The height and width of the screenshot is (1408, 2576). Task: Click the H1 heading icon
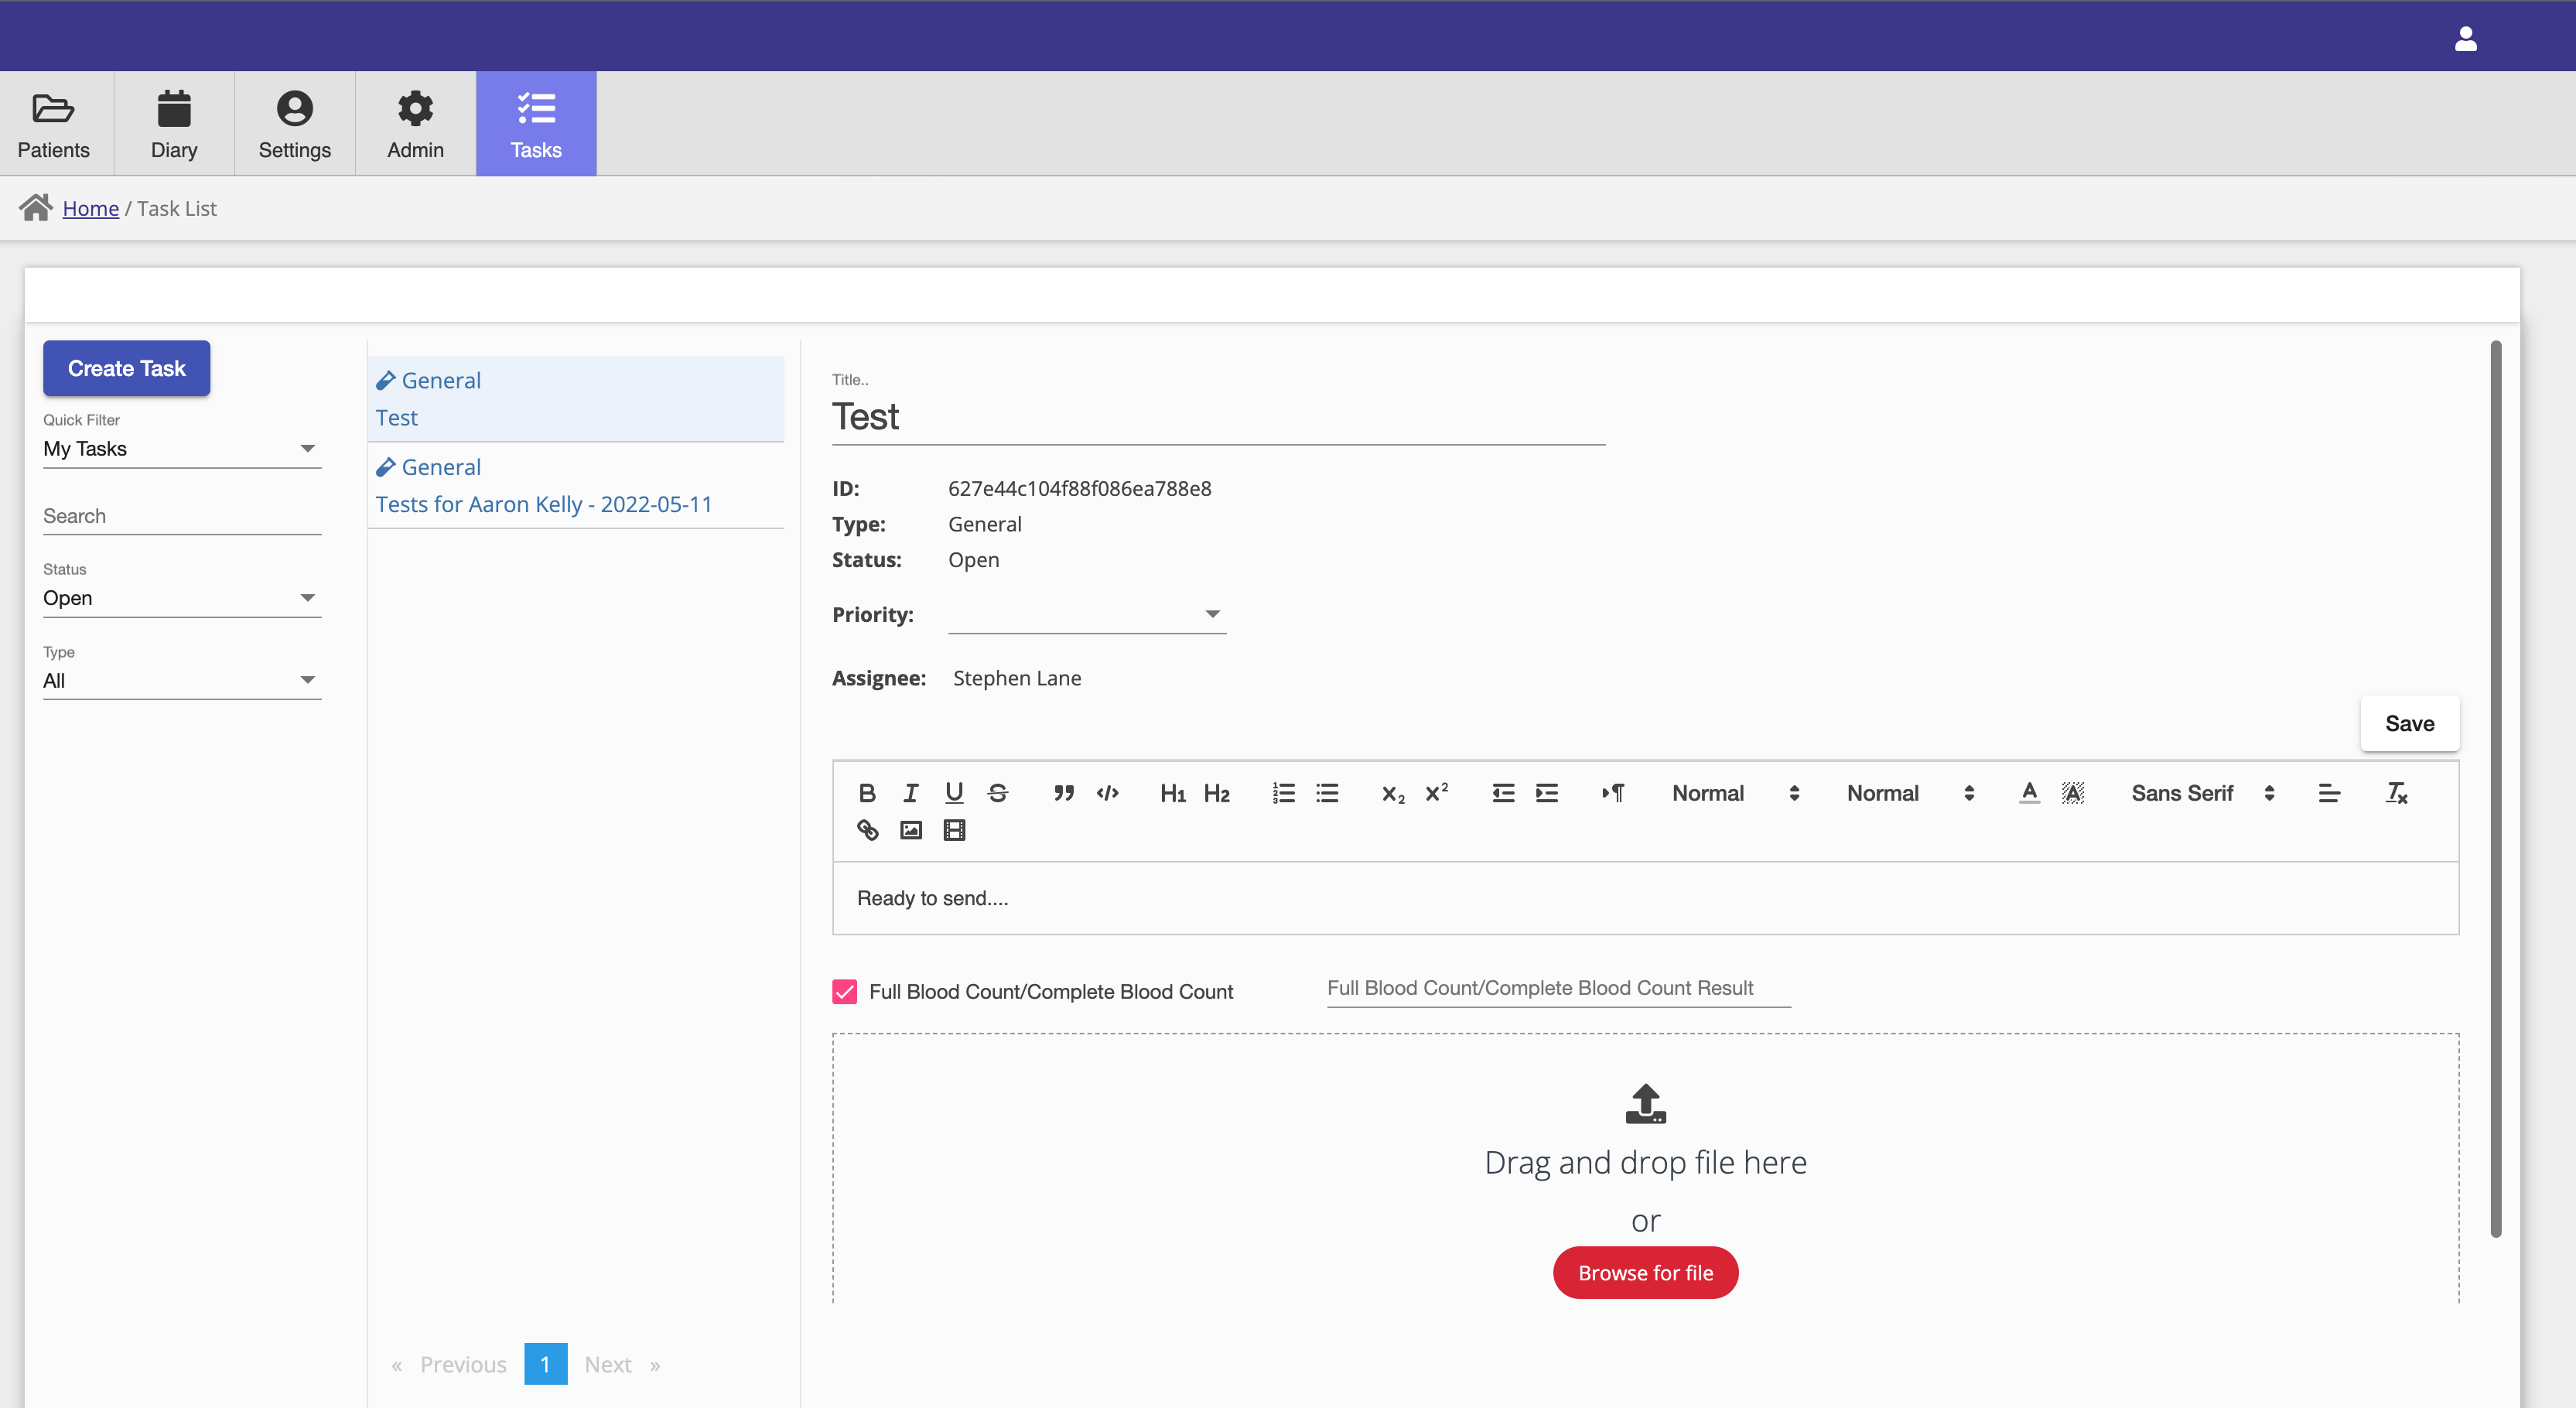(x=1174, y=792)
